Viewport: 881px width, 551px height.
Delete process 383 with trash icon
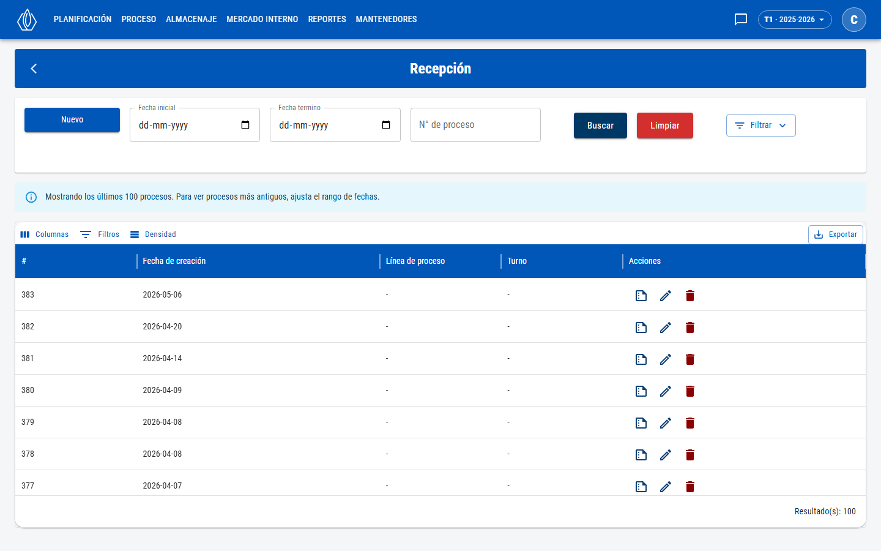click(x=690, y=296)
